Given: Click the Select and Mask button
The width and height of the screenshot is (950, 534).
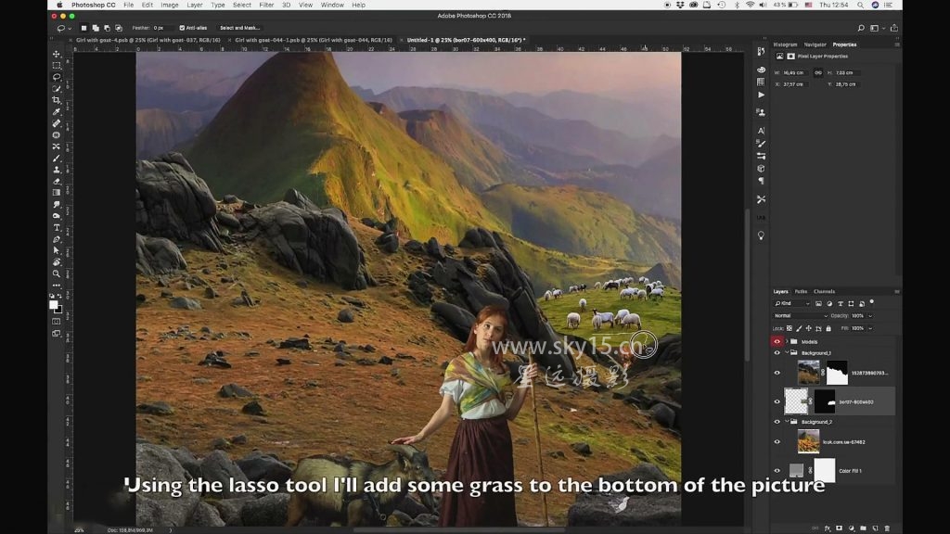Looking at the screenshot, I should [x=240, y=28].
